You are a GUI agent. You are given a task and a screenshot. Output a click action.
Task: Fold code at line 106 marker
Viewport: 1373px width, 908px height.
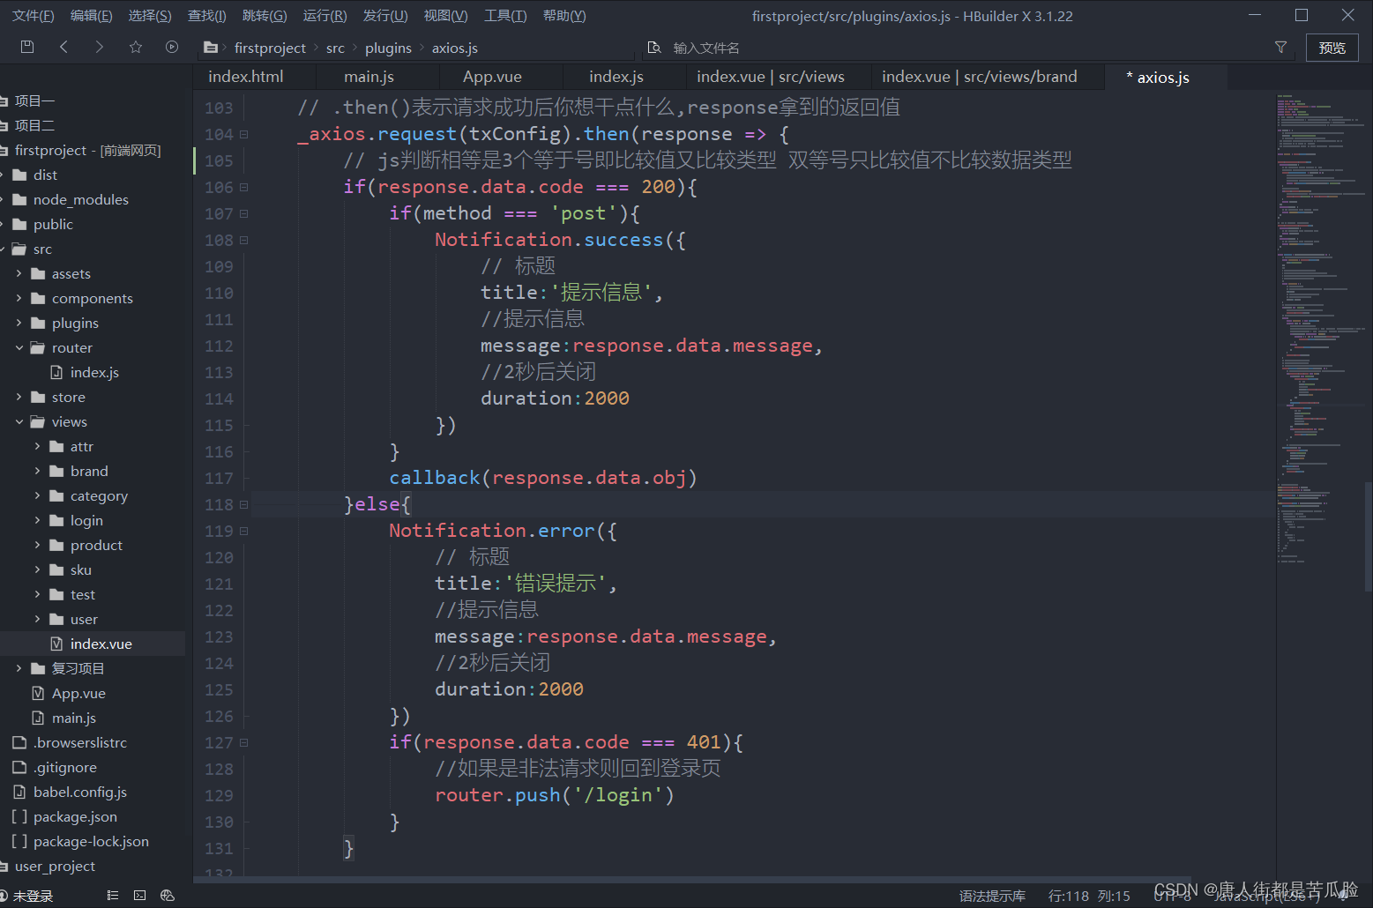pos(243,187)
